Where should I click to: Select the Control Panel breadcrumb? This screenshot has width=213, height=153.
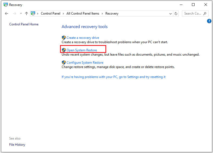pyautogui.click(x=51, y=13)
